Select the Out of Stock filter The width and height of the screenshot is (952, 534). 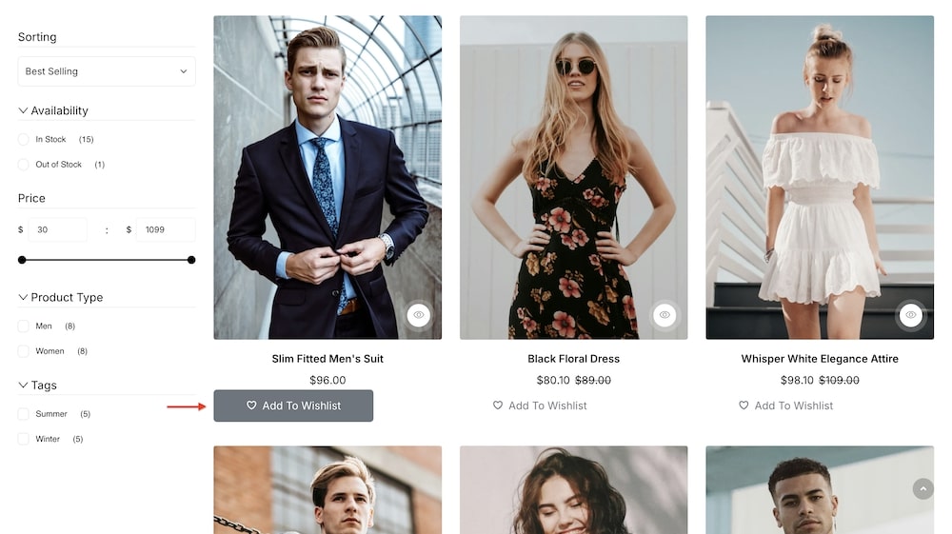(x=24, y=165)
